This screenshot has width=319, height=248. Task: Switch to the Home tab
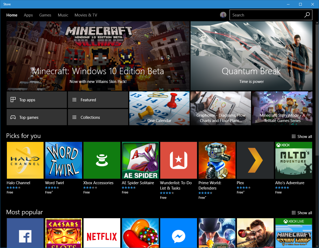coord(12,15)
